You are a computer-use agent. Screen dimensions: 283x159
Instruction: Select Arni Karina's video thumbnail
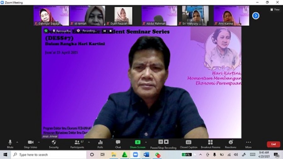(x=231, y=16)
